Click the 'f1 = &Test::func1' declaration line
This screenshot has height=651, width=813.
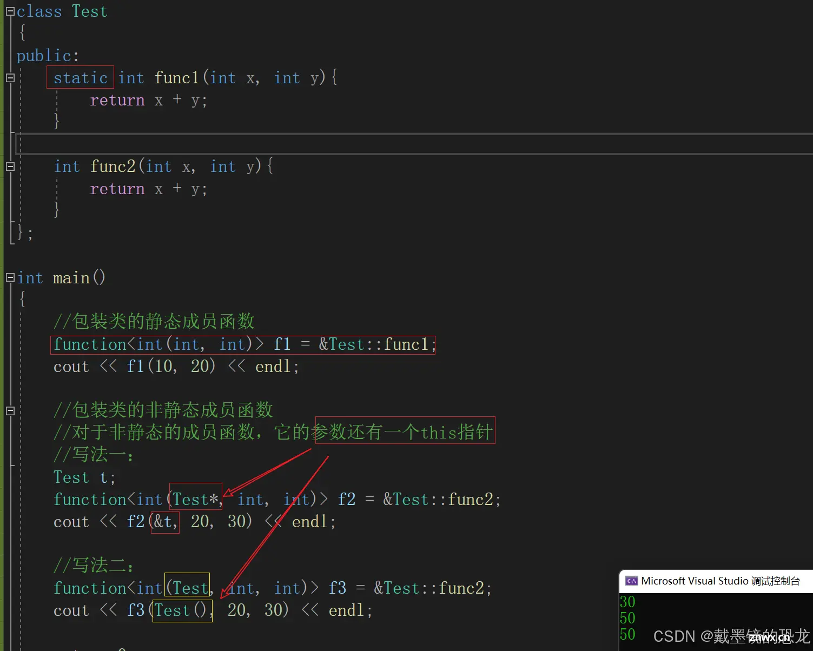(x=244, y=344)
